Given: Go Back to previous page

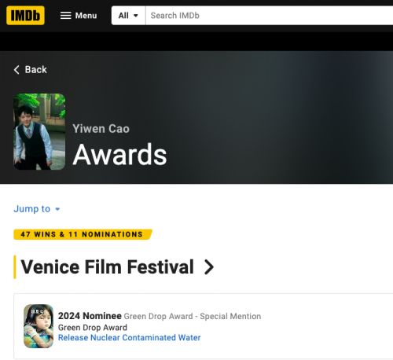Looking at the screenshot, I should click(x=31, y=70).
